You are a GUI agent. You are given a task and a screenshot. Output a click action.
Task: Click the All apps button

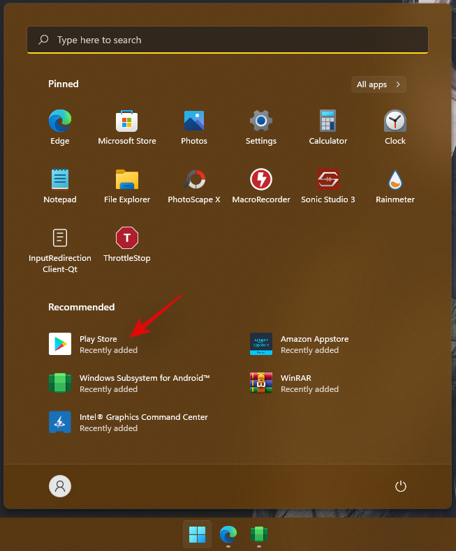tap(378, 84)
